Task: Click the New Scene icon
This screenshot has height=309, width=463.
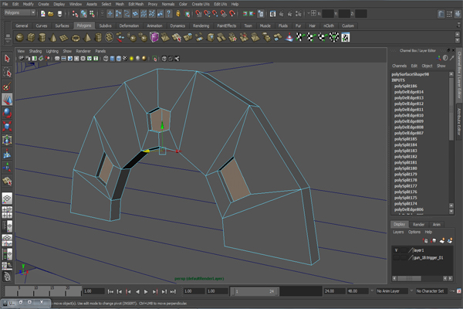Action: pyautogui.click(x=43, y=14)
